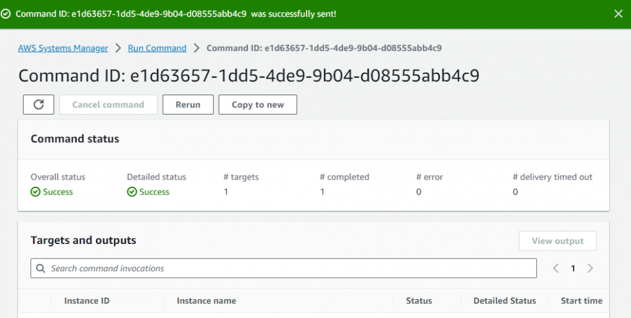Click the checkmark icon in the green banner
This screenshot has width=631, height=318.
pos(6,14)
